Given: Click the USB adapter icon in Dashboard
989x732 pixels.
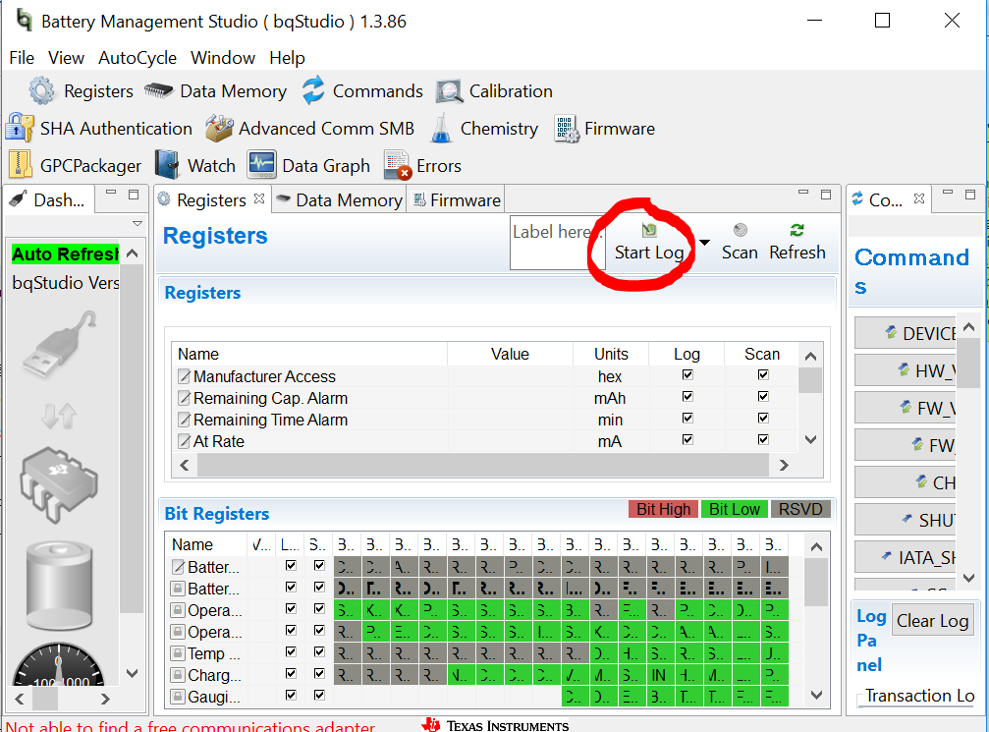Looking at the screenshot, I should (59, 344).
